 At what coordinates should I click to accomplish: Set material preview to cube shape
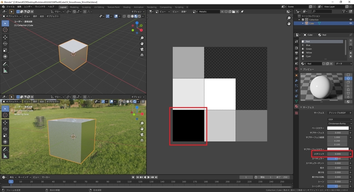point(348,82)
